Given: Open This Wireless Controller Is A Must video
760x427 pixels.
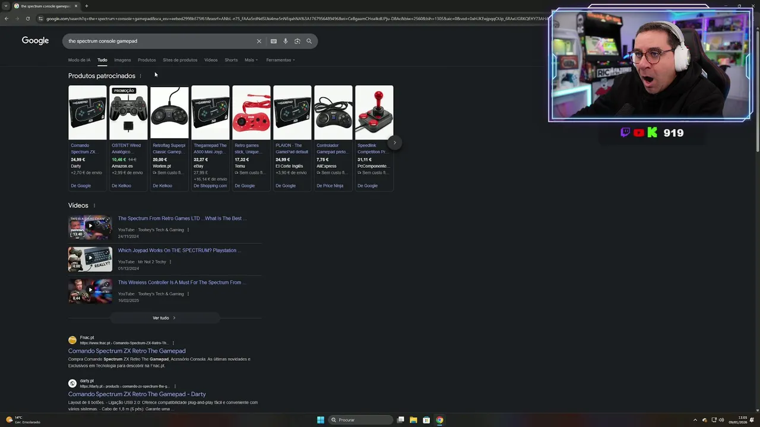Looking at the screenshot, I should (x=182, y=282).
